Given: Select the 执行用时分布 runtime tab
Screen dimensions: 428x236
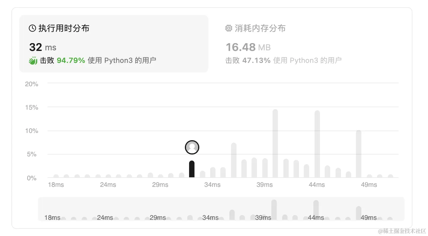Looking at the screenshot, I should (114, 44).
